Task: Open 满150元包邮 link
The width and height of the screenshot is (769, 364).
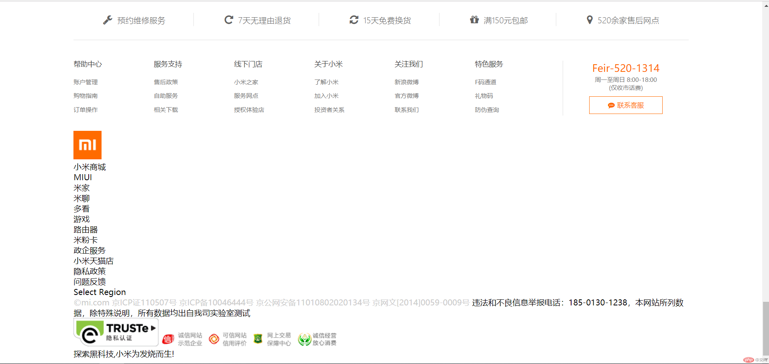Action: (x=506, y=20)
